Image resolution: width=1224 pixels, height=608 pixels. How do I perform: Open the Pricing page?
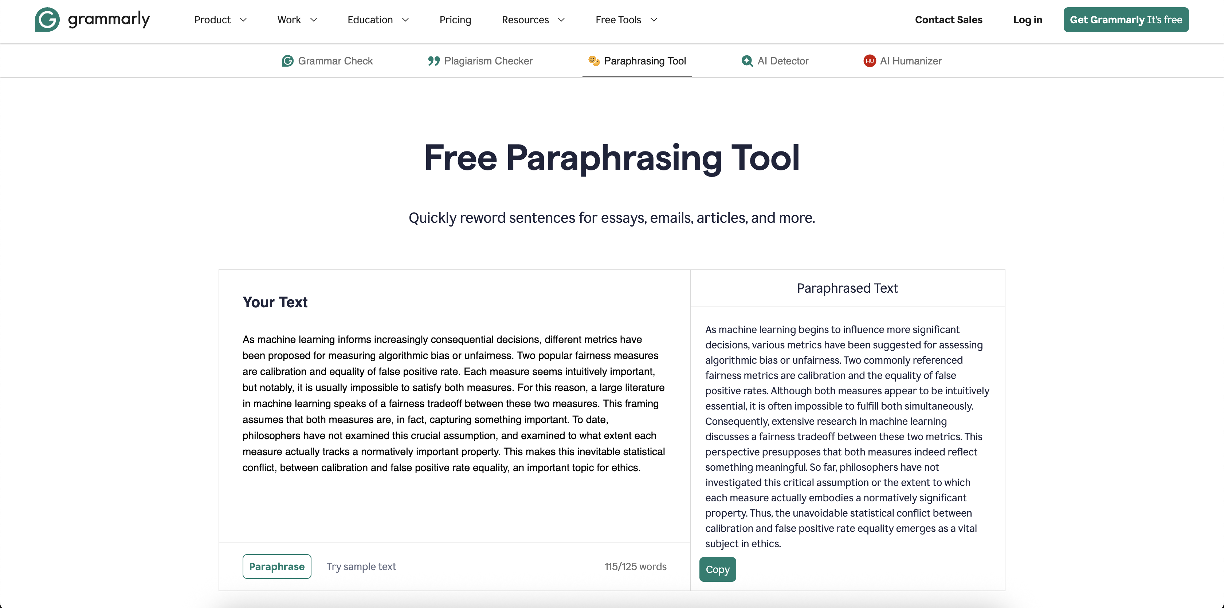point(455,19)
